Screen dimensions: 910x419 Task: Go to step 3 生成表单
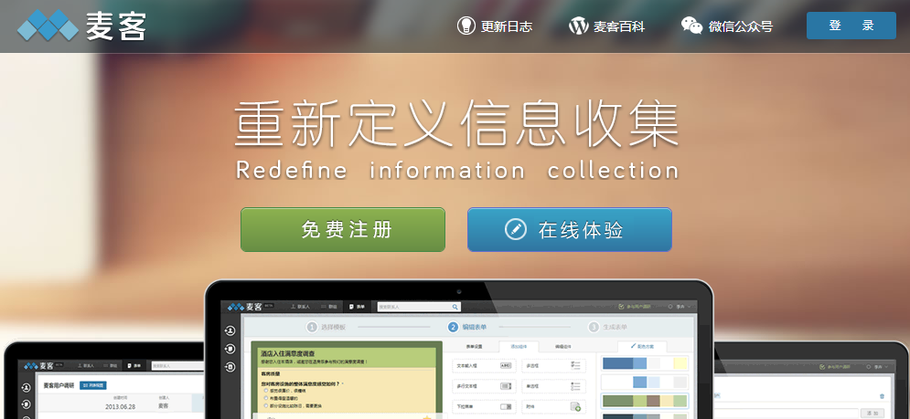click(x=607, y=328)
